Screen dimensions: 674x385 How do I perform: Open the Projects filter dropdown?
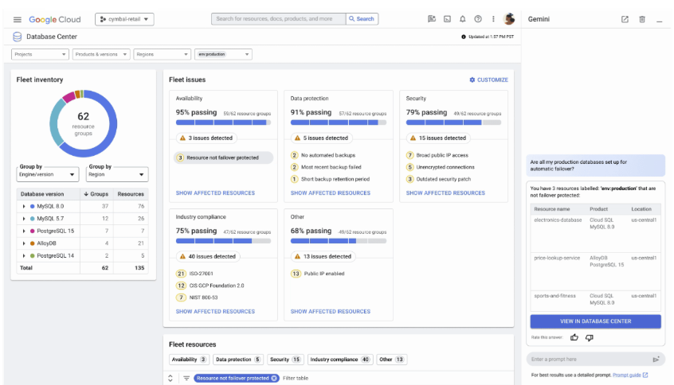(41, 54)
